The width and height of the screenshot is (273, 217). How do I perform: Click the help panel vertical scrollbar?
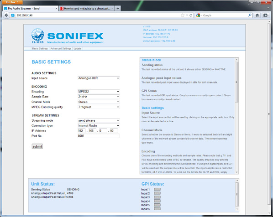(x=236, y=116)
